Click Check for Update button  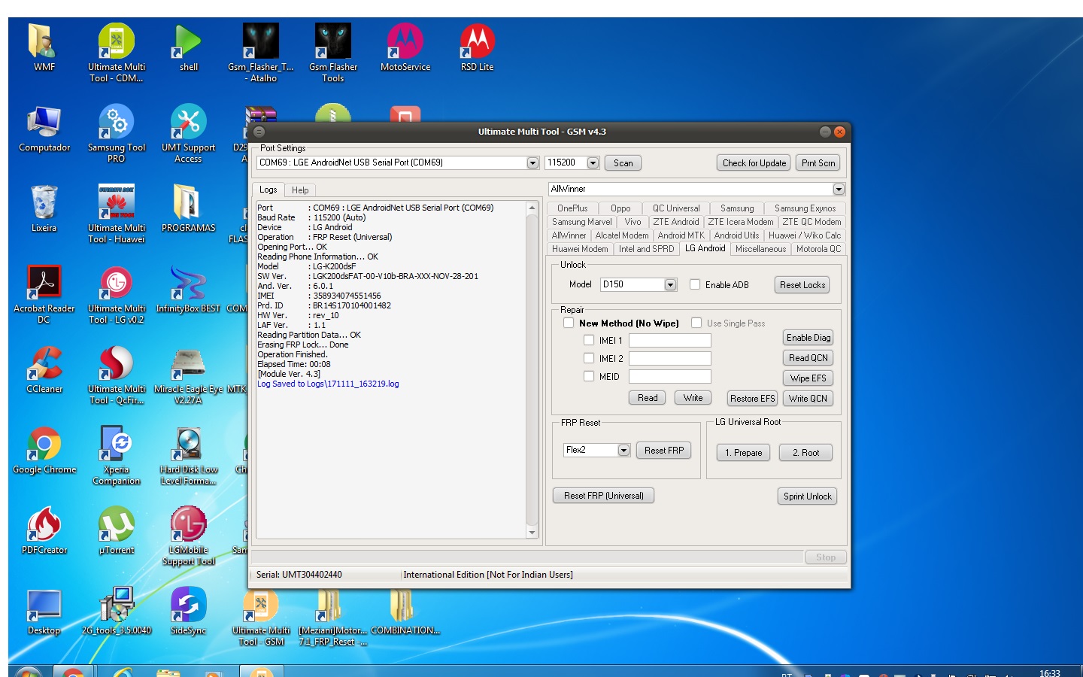point(754,162)
